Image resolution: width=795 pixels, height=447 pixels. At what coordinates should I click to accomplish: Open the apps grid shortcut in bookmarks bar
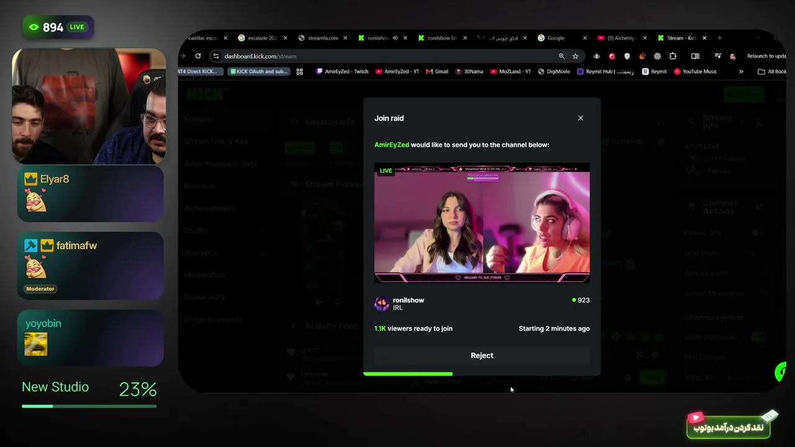299,71
